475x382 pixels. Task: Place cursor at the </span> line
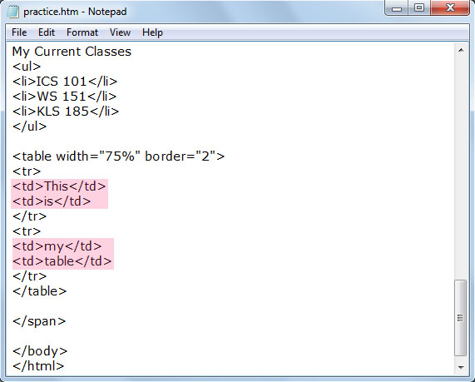pos(39,321)
